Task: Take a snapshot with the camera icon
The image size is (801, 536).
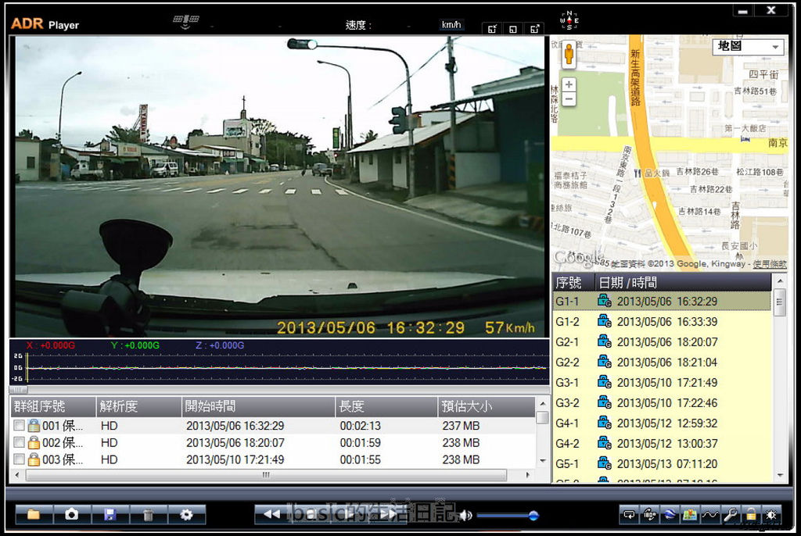Action: coord(72,514)
